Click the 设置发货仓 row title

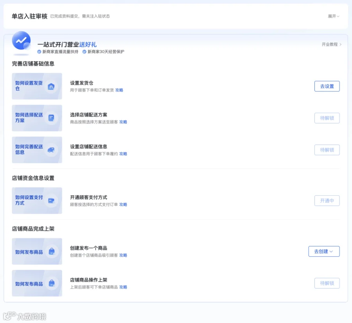coord(82,83)
